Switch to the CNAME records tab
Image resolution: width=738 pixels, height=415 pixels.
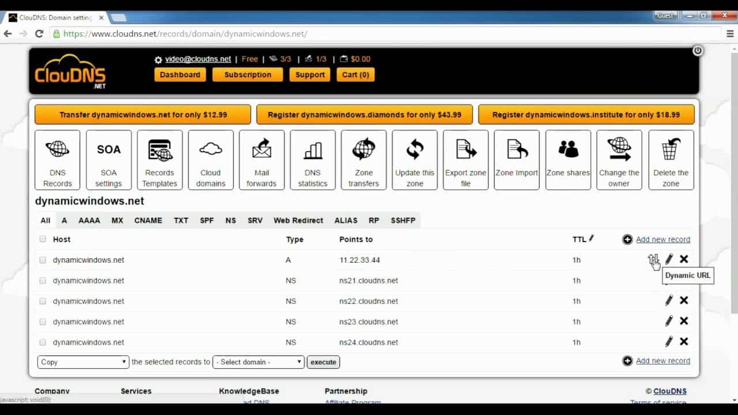pyautogui.click(x=148, y=220)
